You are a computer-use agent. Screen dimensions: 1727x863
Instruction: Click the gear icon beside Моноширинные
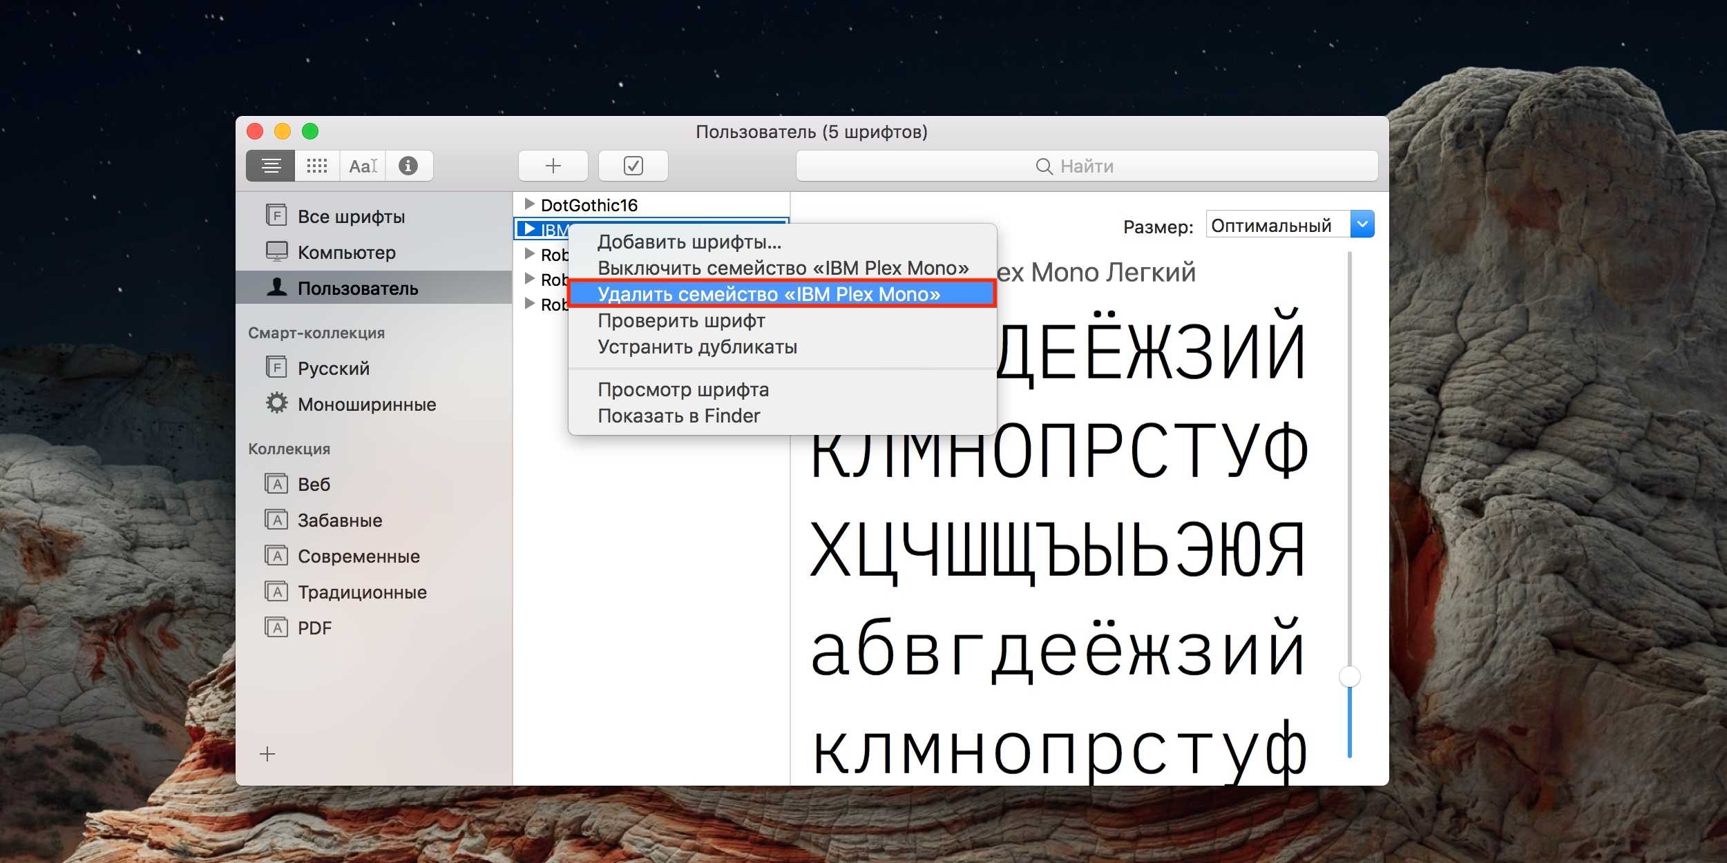pos(276,403)
